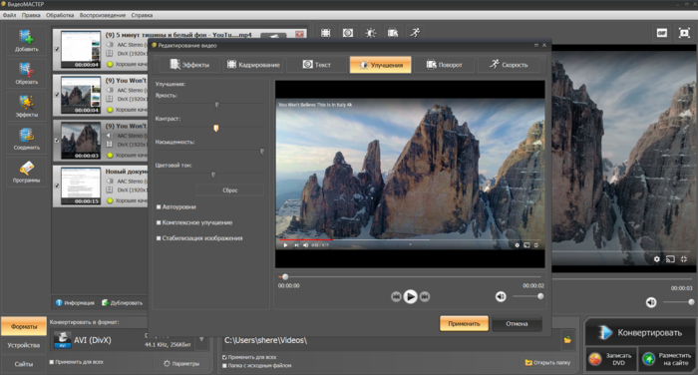Open the Обработка menu
The height and width of the screenshot is (375, 698).
pos(60,15)
